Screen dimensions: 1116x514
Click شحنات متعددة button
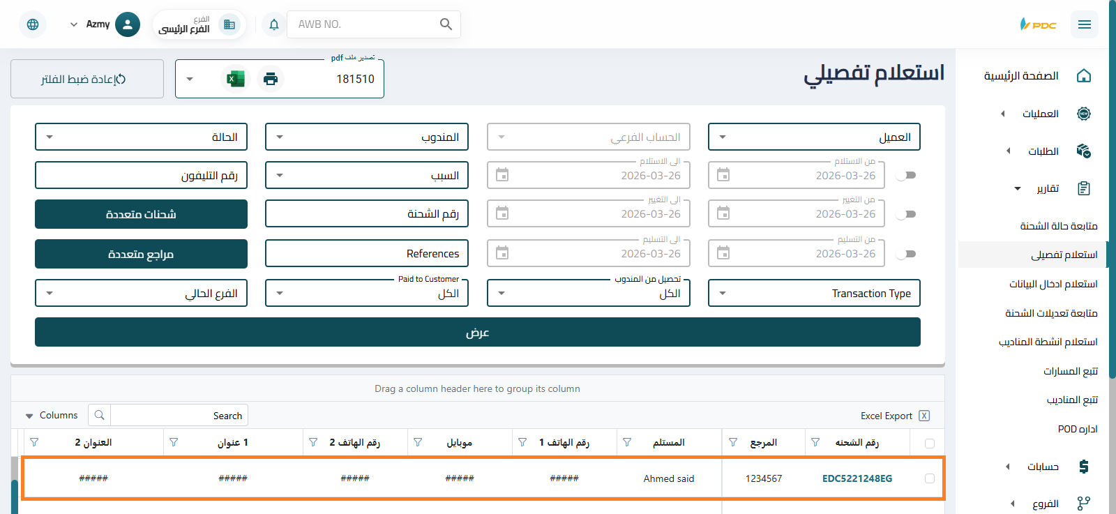(141, 214)
